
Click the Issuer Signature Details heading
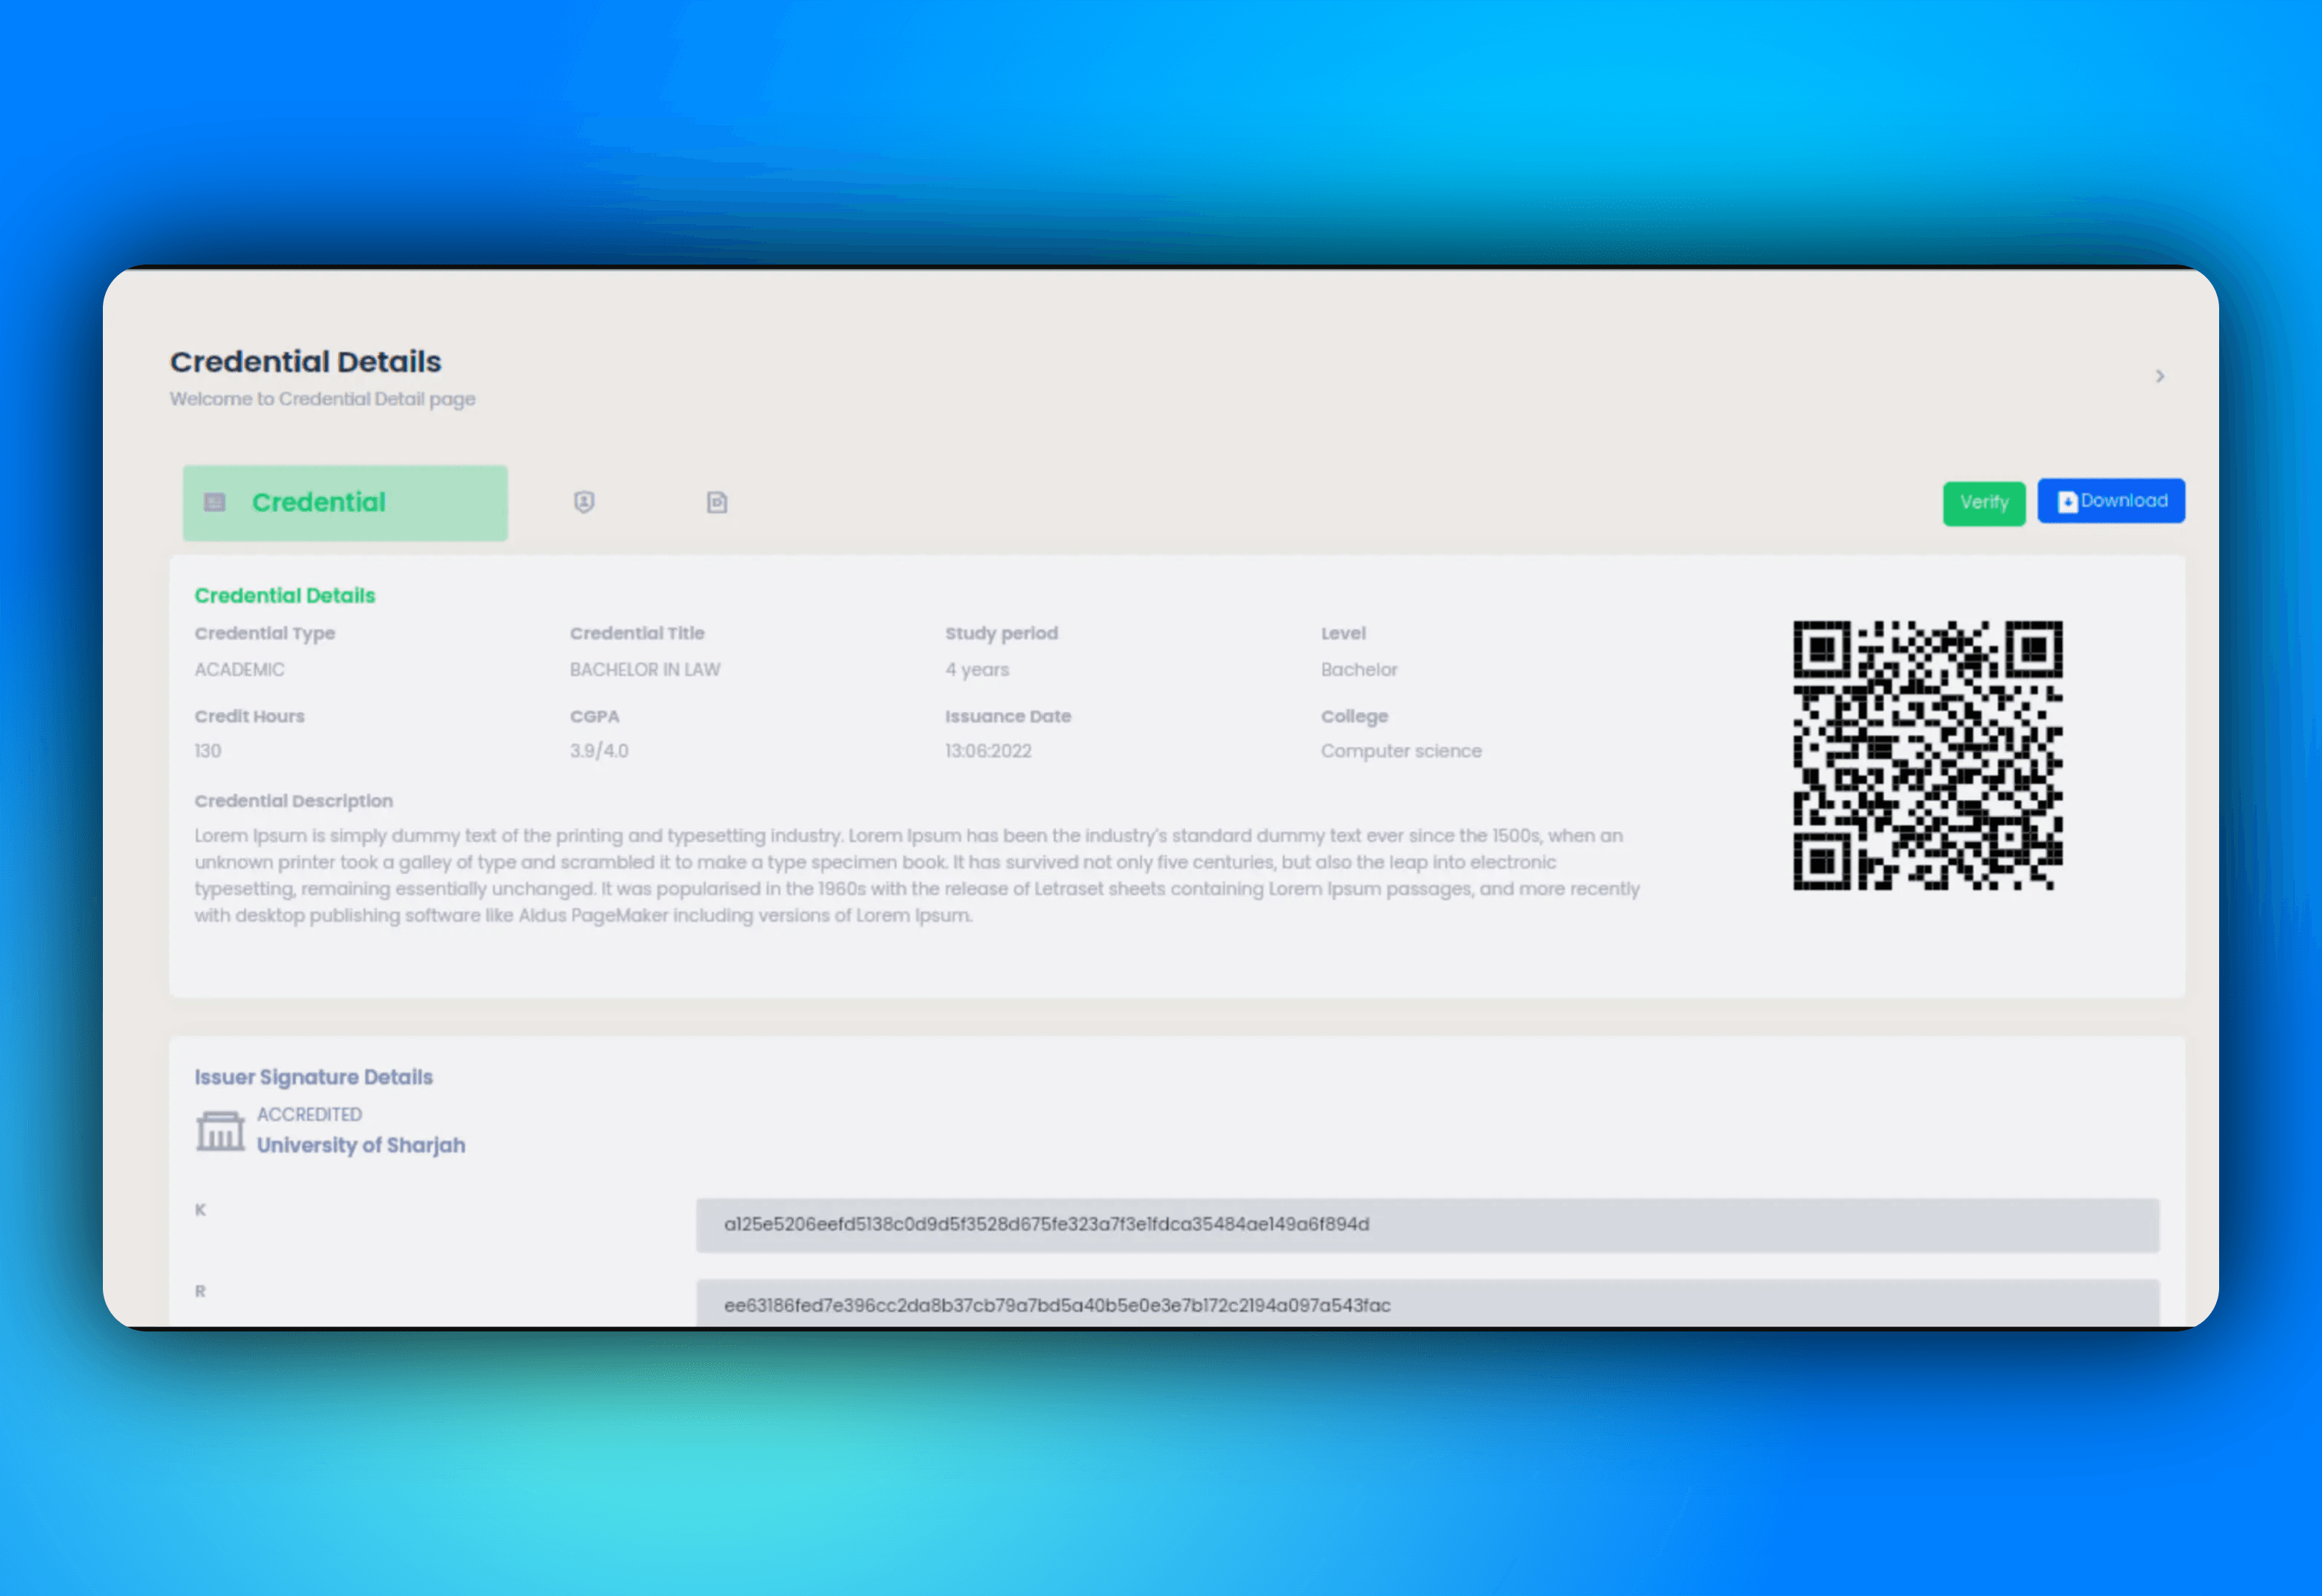pos(313,1077)
